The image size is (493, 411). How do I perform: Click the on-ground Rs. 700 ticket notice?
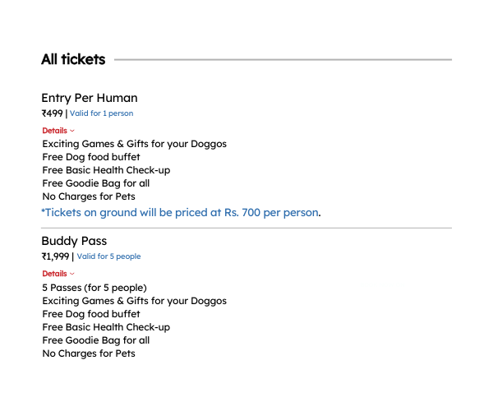181,213
